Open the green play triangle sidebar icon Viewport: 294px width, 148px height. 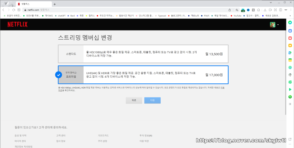(290, 90)
